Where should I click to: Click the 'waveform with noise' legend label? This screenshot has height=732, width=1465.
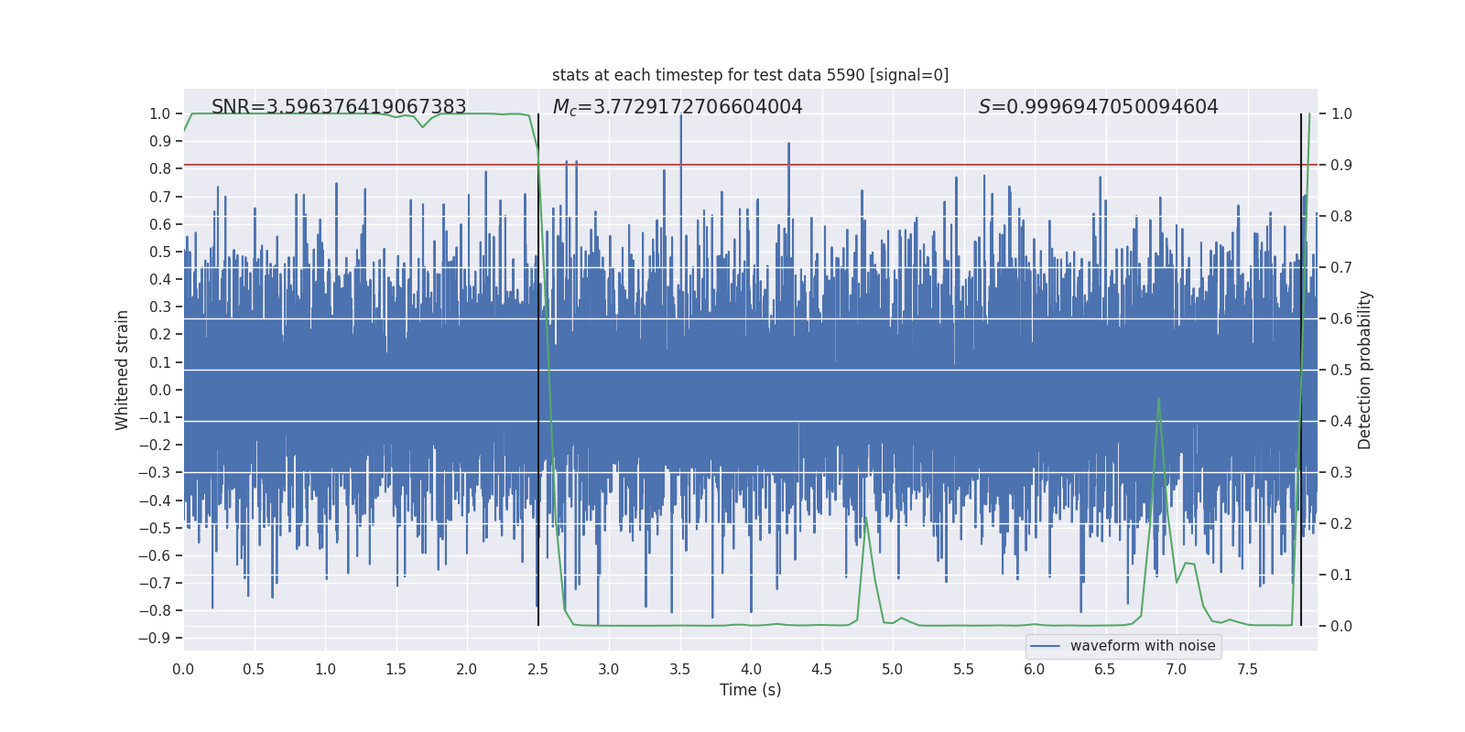(x=1143, y=646)
